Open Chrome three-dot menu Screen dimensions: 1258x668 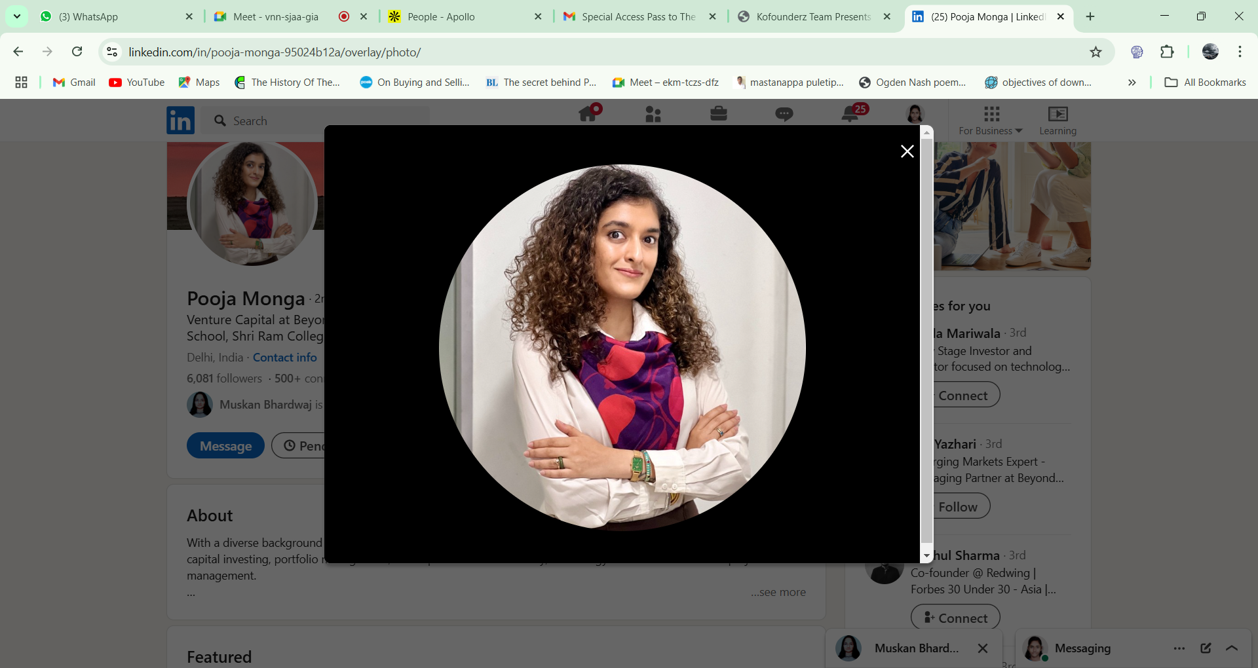tap(1240, 52)
